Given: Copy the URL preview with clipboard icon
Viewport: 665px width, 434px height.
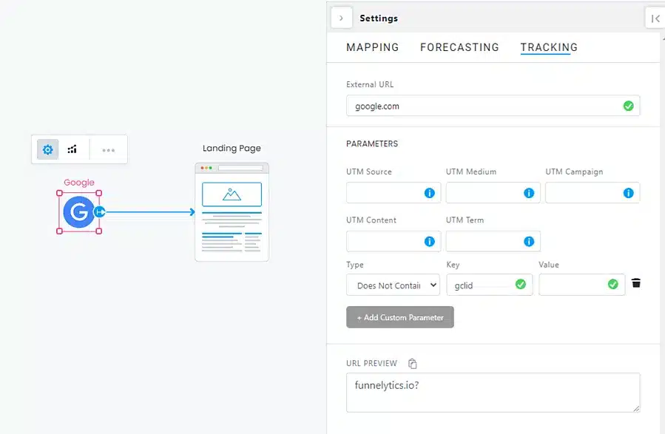Looking at the screenshot, I should click(x=413, y=364).
